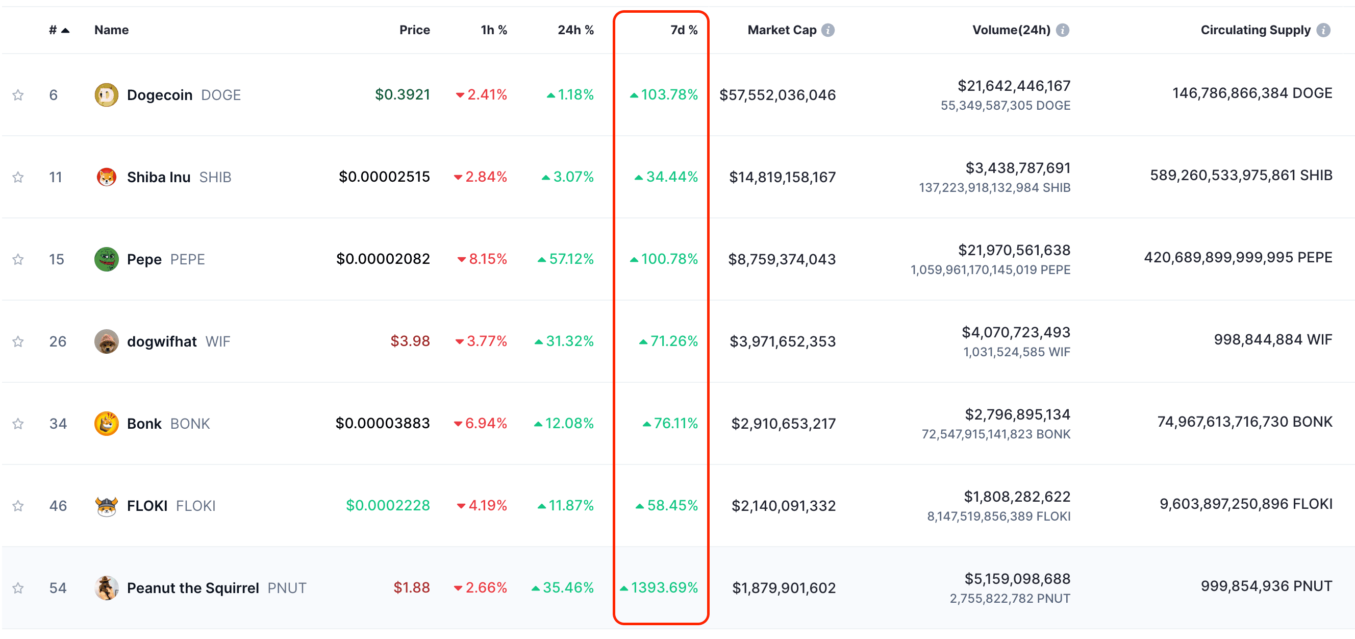Click the Pepe frog coin logo
The image size is (1355, 639).
click(106, 259)
